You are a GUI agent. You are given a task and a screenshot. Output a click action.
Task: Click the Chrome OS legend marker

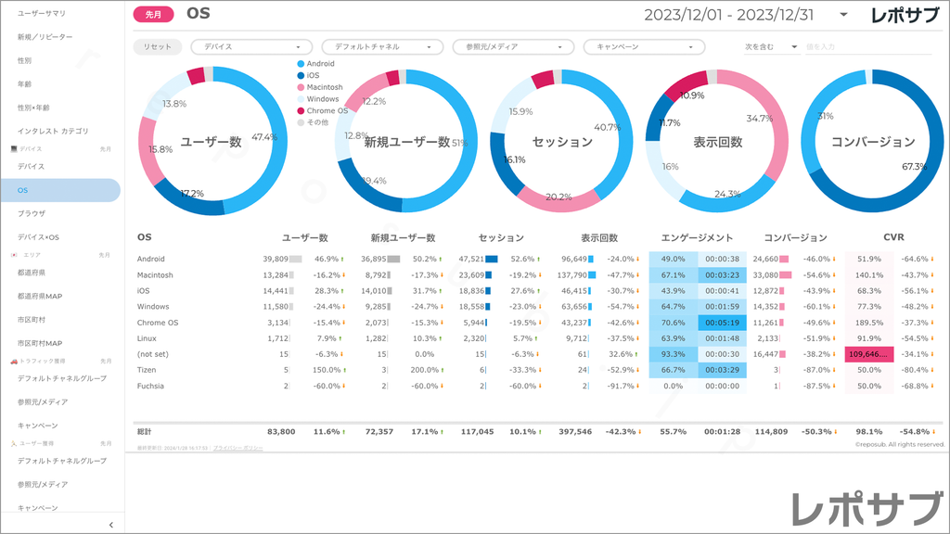pyautogui.click(x=301, y=110)
